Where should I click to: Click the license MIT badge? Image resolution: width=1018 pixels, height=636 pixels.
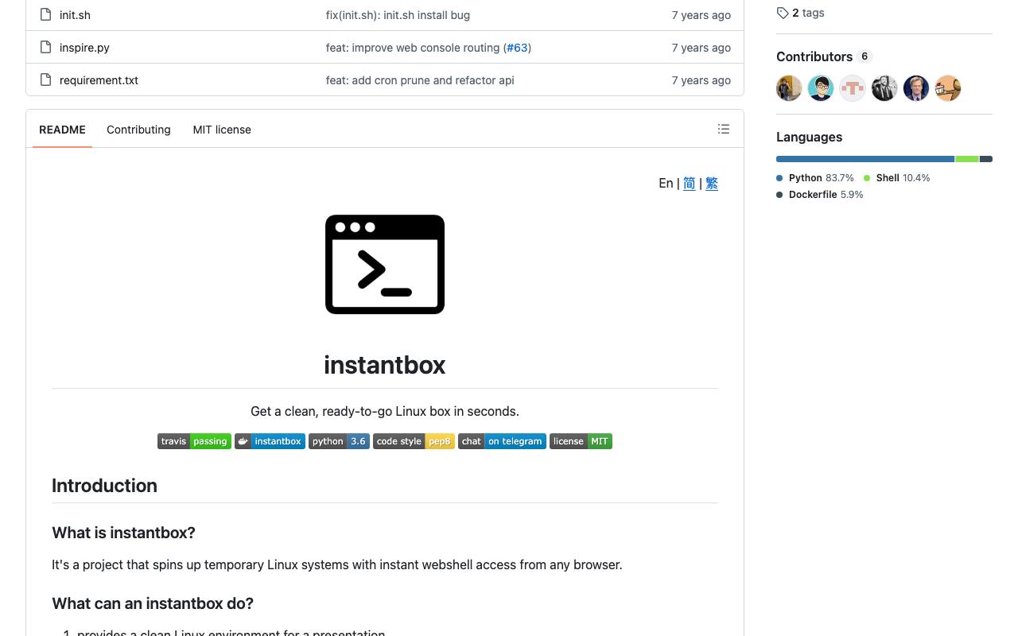(581, 441)
